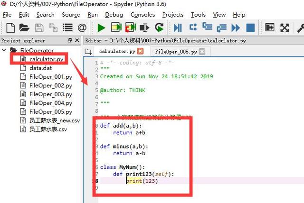Click the 'print(123)' code line
This screenshot has width=304, height=203.
(x=142, y=181)
